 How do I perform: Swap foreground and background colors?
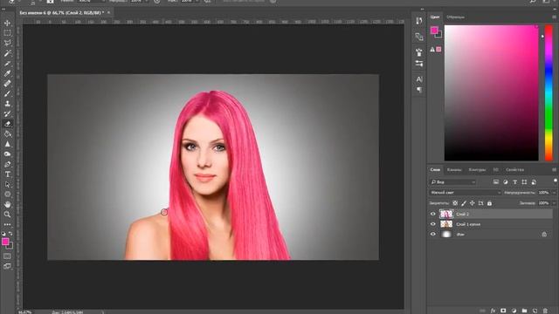(10, 234)
